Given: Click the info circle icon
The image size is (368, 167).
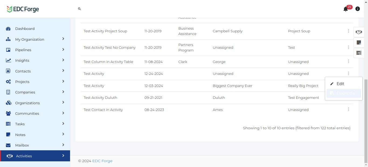Looking at the screenshot, I should (357, 9).
